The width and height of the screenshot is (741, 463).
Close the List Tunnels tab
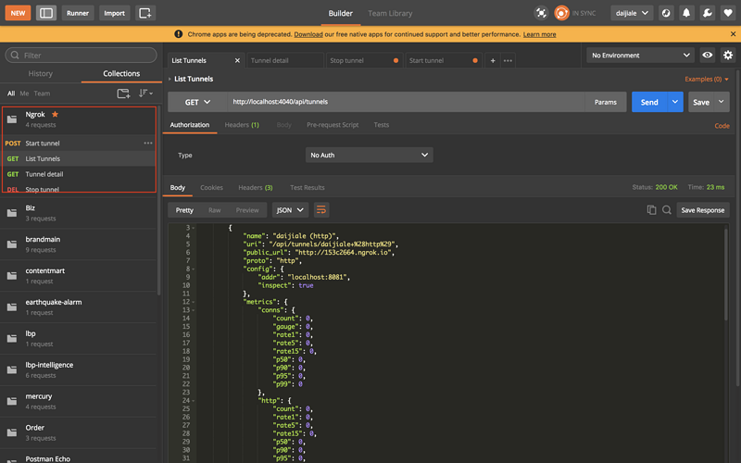pyautogui.click(x=237, y=60)
